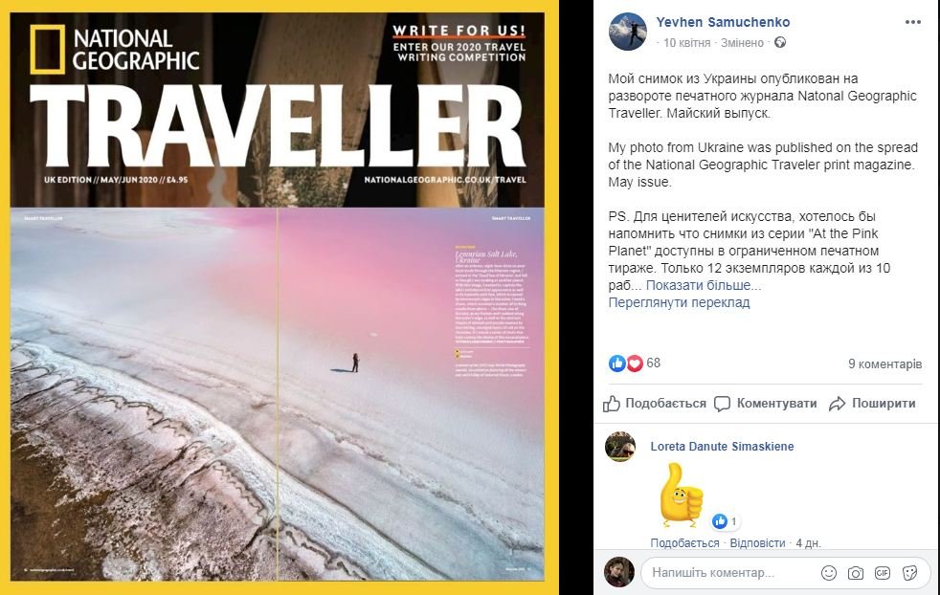Viewport: 940px width, 595px height.
Task: Attach a photo with the camera icon
Action: (x=856, y=573)
